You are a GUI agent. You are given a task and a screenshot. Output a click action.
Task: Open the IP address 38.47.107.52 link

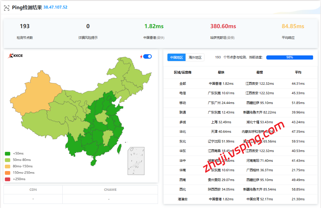(x=55, y=7)
